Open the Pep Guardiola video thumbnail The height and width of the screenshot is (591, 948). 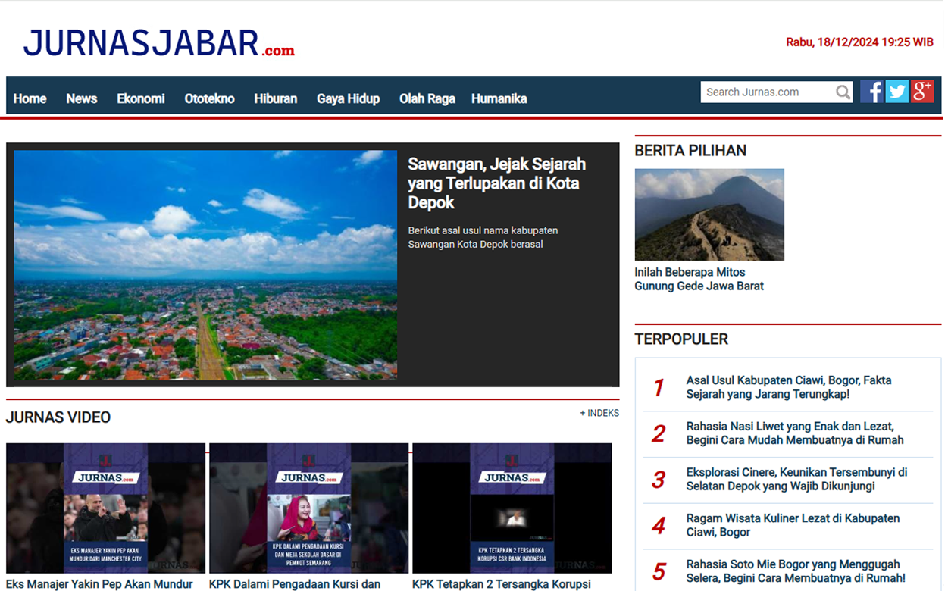pos(105,508)
